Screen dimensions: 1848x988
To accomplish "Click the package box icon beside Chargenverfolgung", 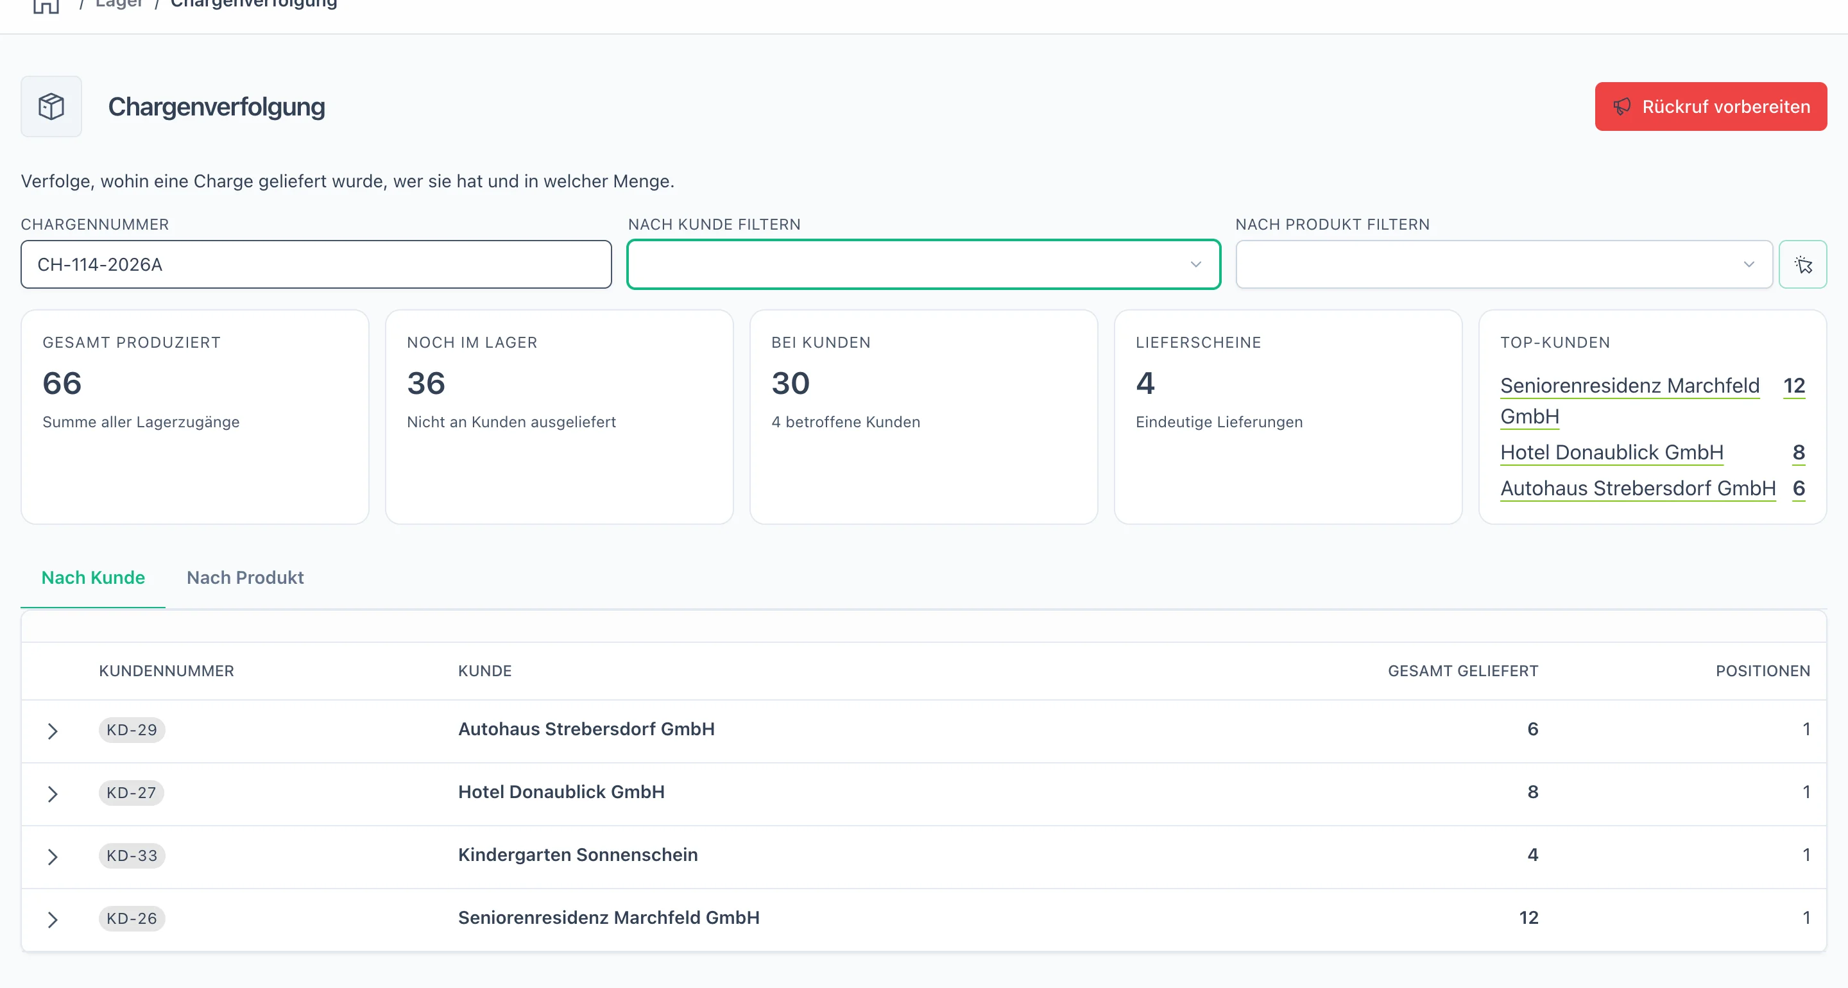I will pyautogui.click(x=51, y=106).
